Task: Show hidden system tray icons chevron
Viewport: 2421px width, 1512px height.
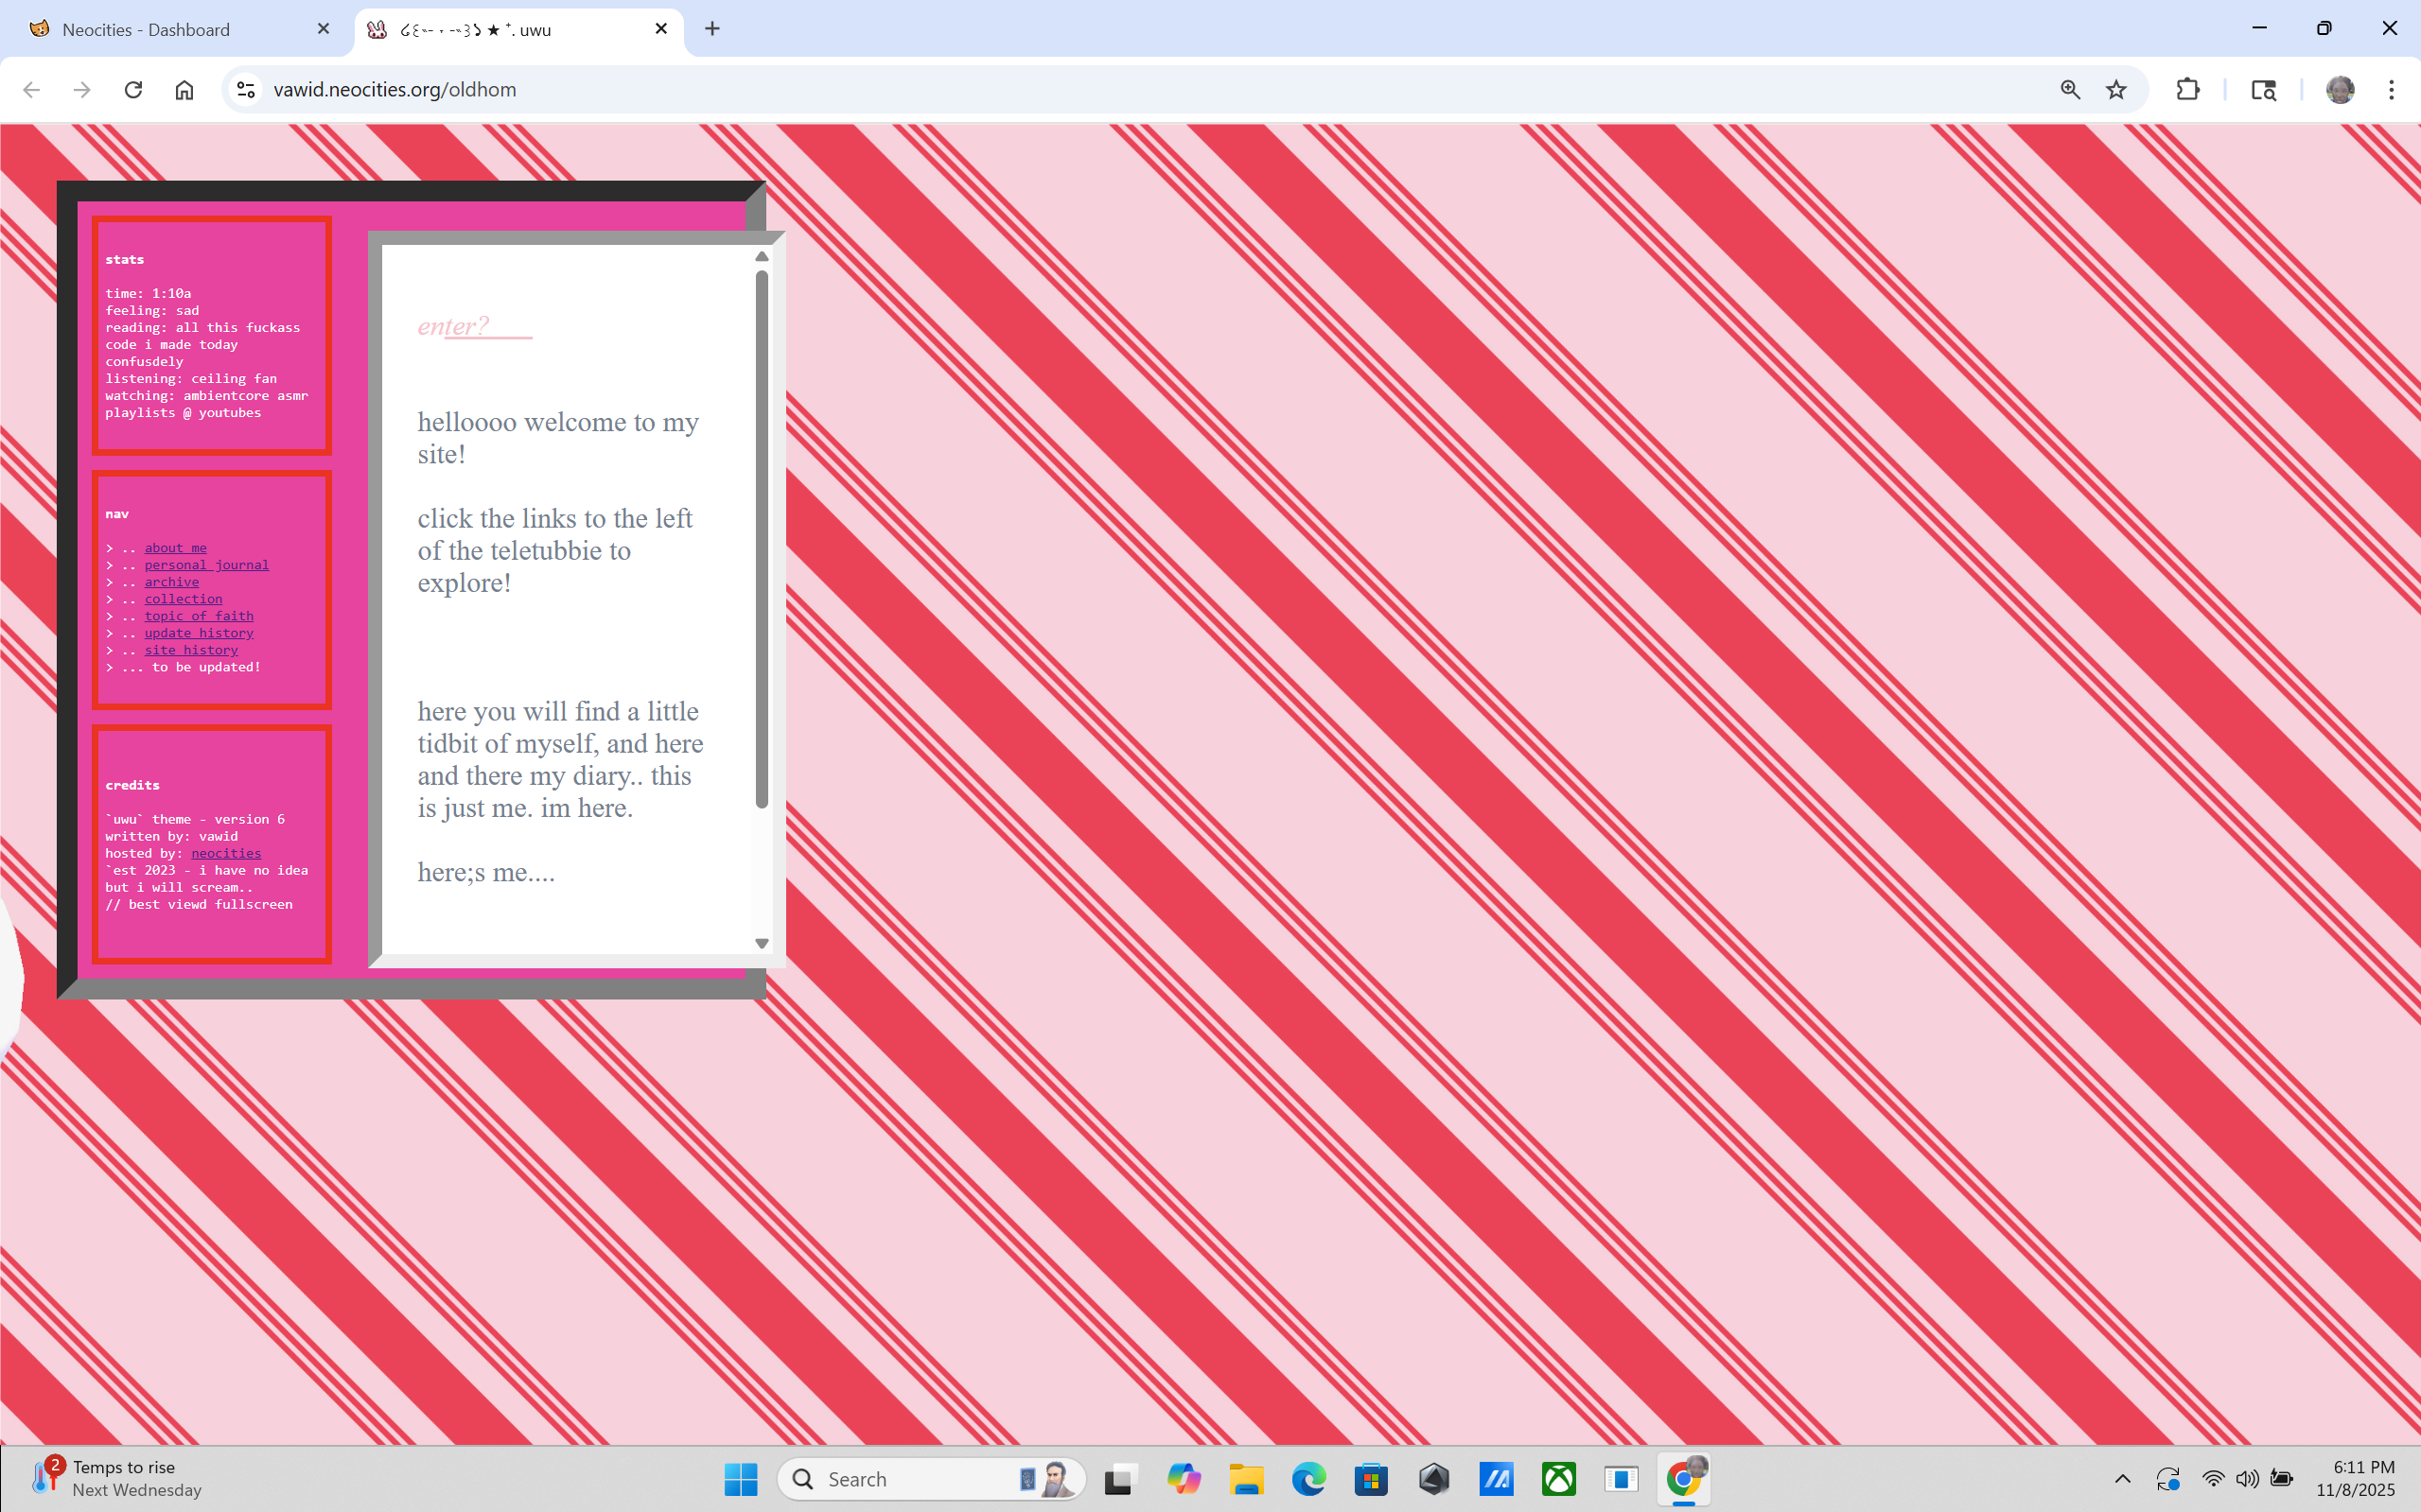Action: pyautogui.click(x=2122, y=1478)
